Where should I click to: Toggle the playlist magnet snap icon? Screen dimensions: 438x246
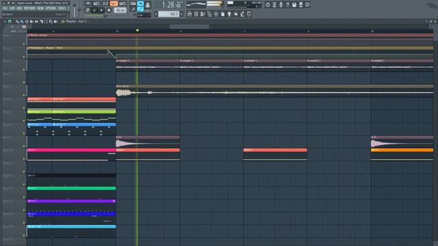[10, 21]
